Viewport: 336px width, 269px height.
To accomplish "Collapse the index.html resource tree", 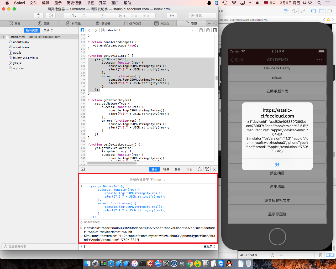I will (x=3, y=37).
